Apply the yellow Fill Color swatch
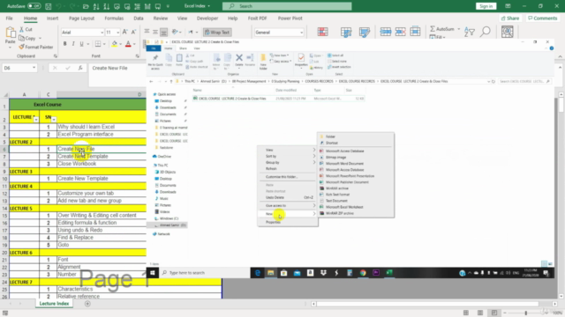The width and height of the screenshot is (565, 317). click(114, 44)
